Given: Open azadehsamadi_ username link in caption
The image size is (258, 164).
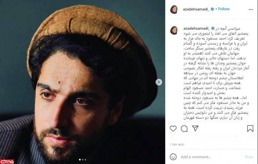Looking at the screenshot, I should click(x=197, y=28).
